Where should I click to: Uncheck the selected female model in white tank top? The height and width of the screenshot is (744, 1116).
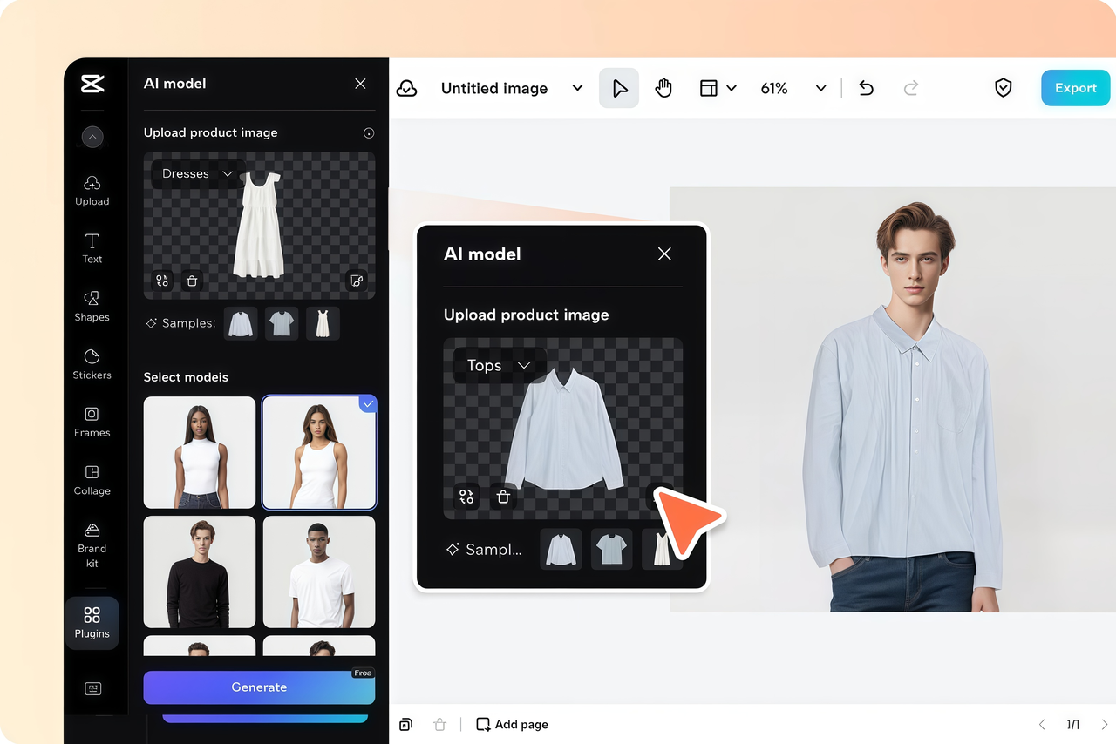coord(368,403)
